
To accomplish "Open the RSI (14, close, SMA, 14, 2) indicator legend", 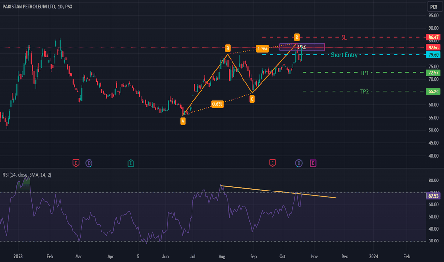I will point(27,175).
